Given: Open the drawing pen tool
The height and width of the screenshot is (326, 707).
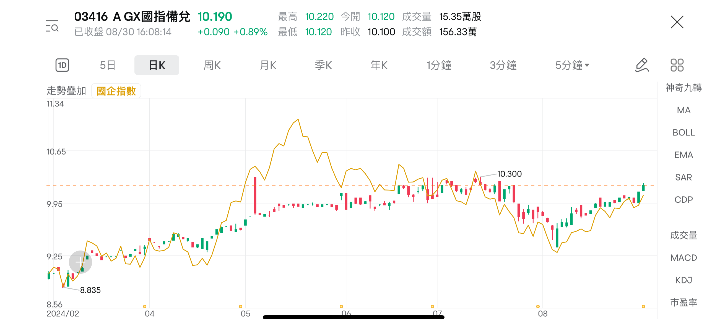Looking at the screenshot, I should click(x=642, y=65).
